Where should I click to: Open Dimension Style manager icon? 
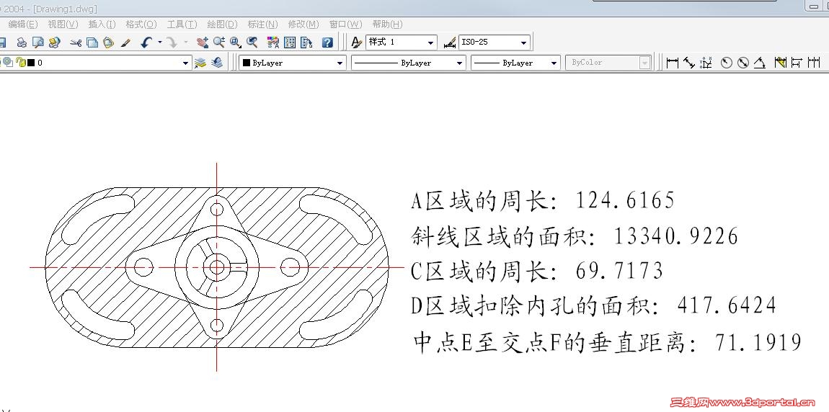click(450, 42)
